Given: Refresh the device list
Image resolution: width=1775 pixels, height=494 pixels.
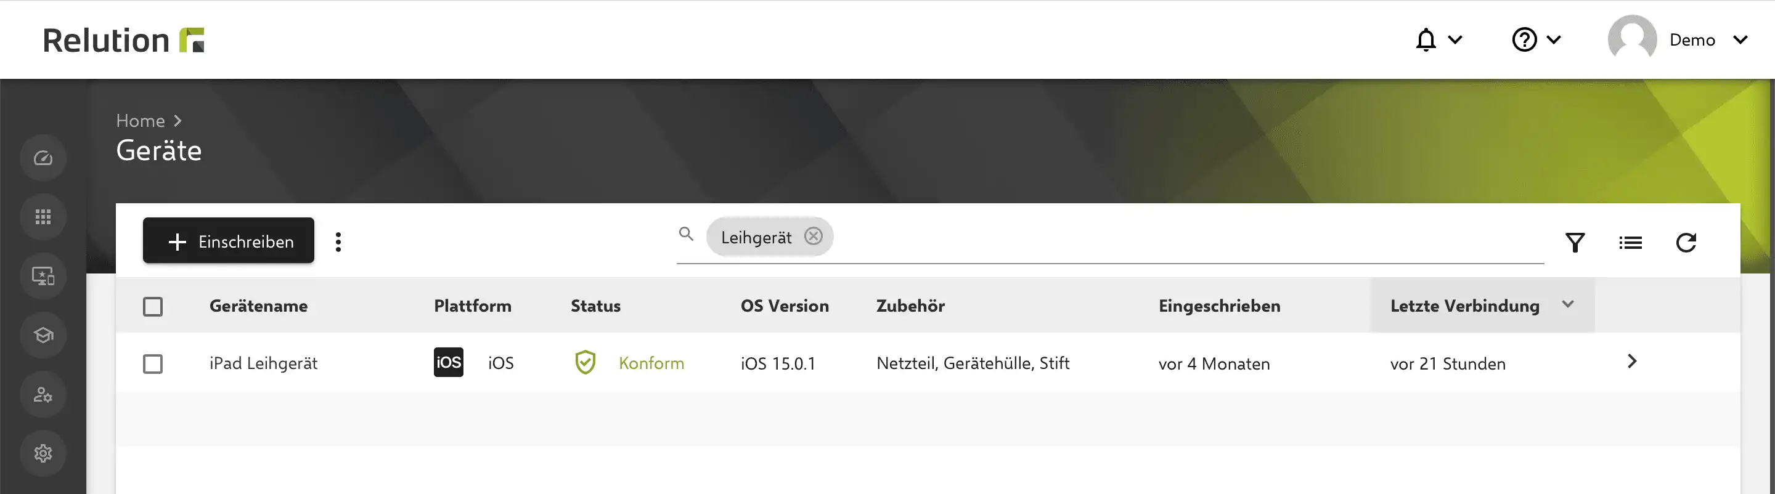Looking at the screenshot, I should tap(1686, 243).
